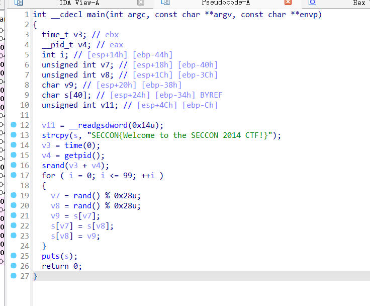Toggle breakpoint dot on line 25
Screen dimensions: 370x306
tap(14, 256)
